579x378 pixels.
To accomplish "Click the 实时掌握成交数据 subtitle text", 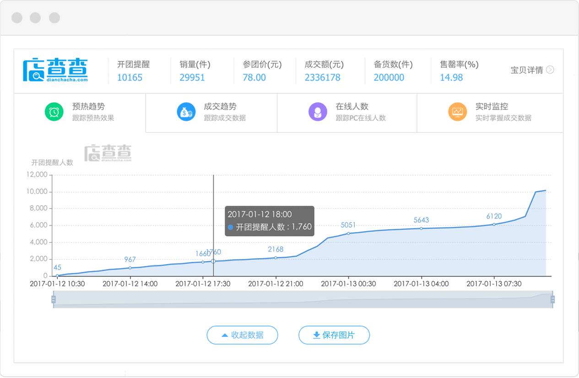I will (503, 118).
